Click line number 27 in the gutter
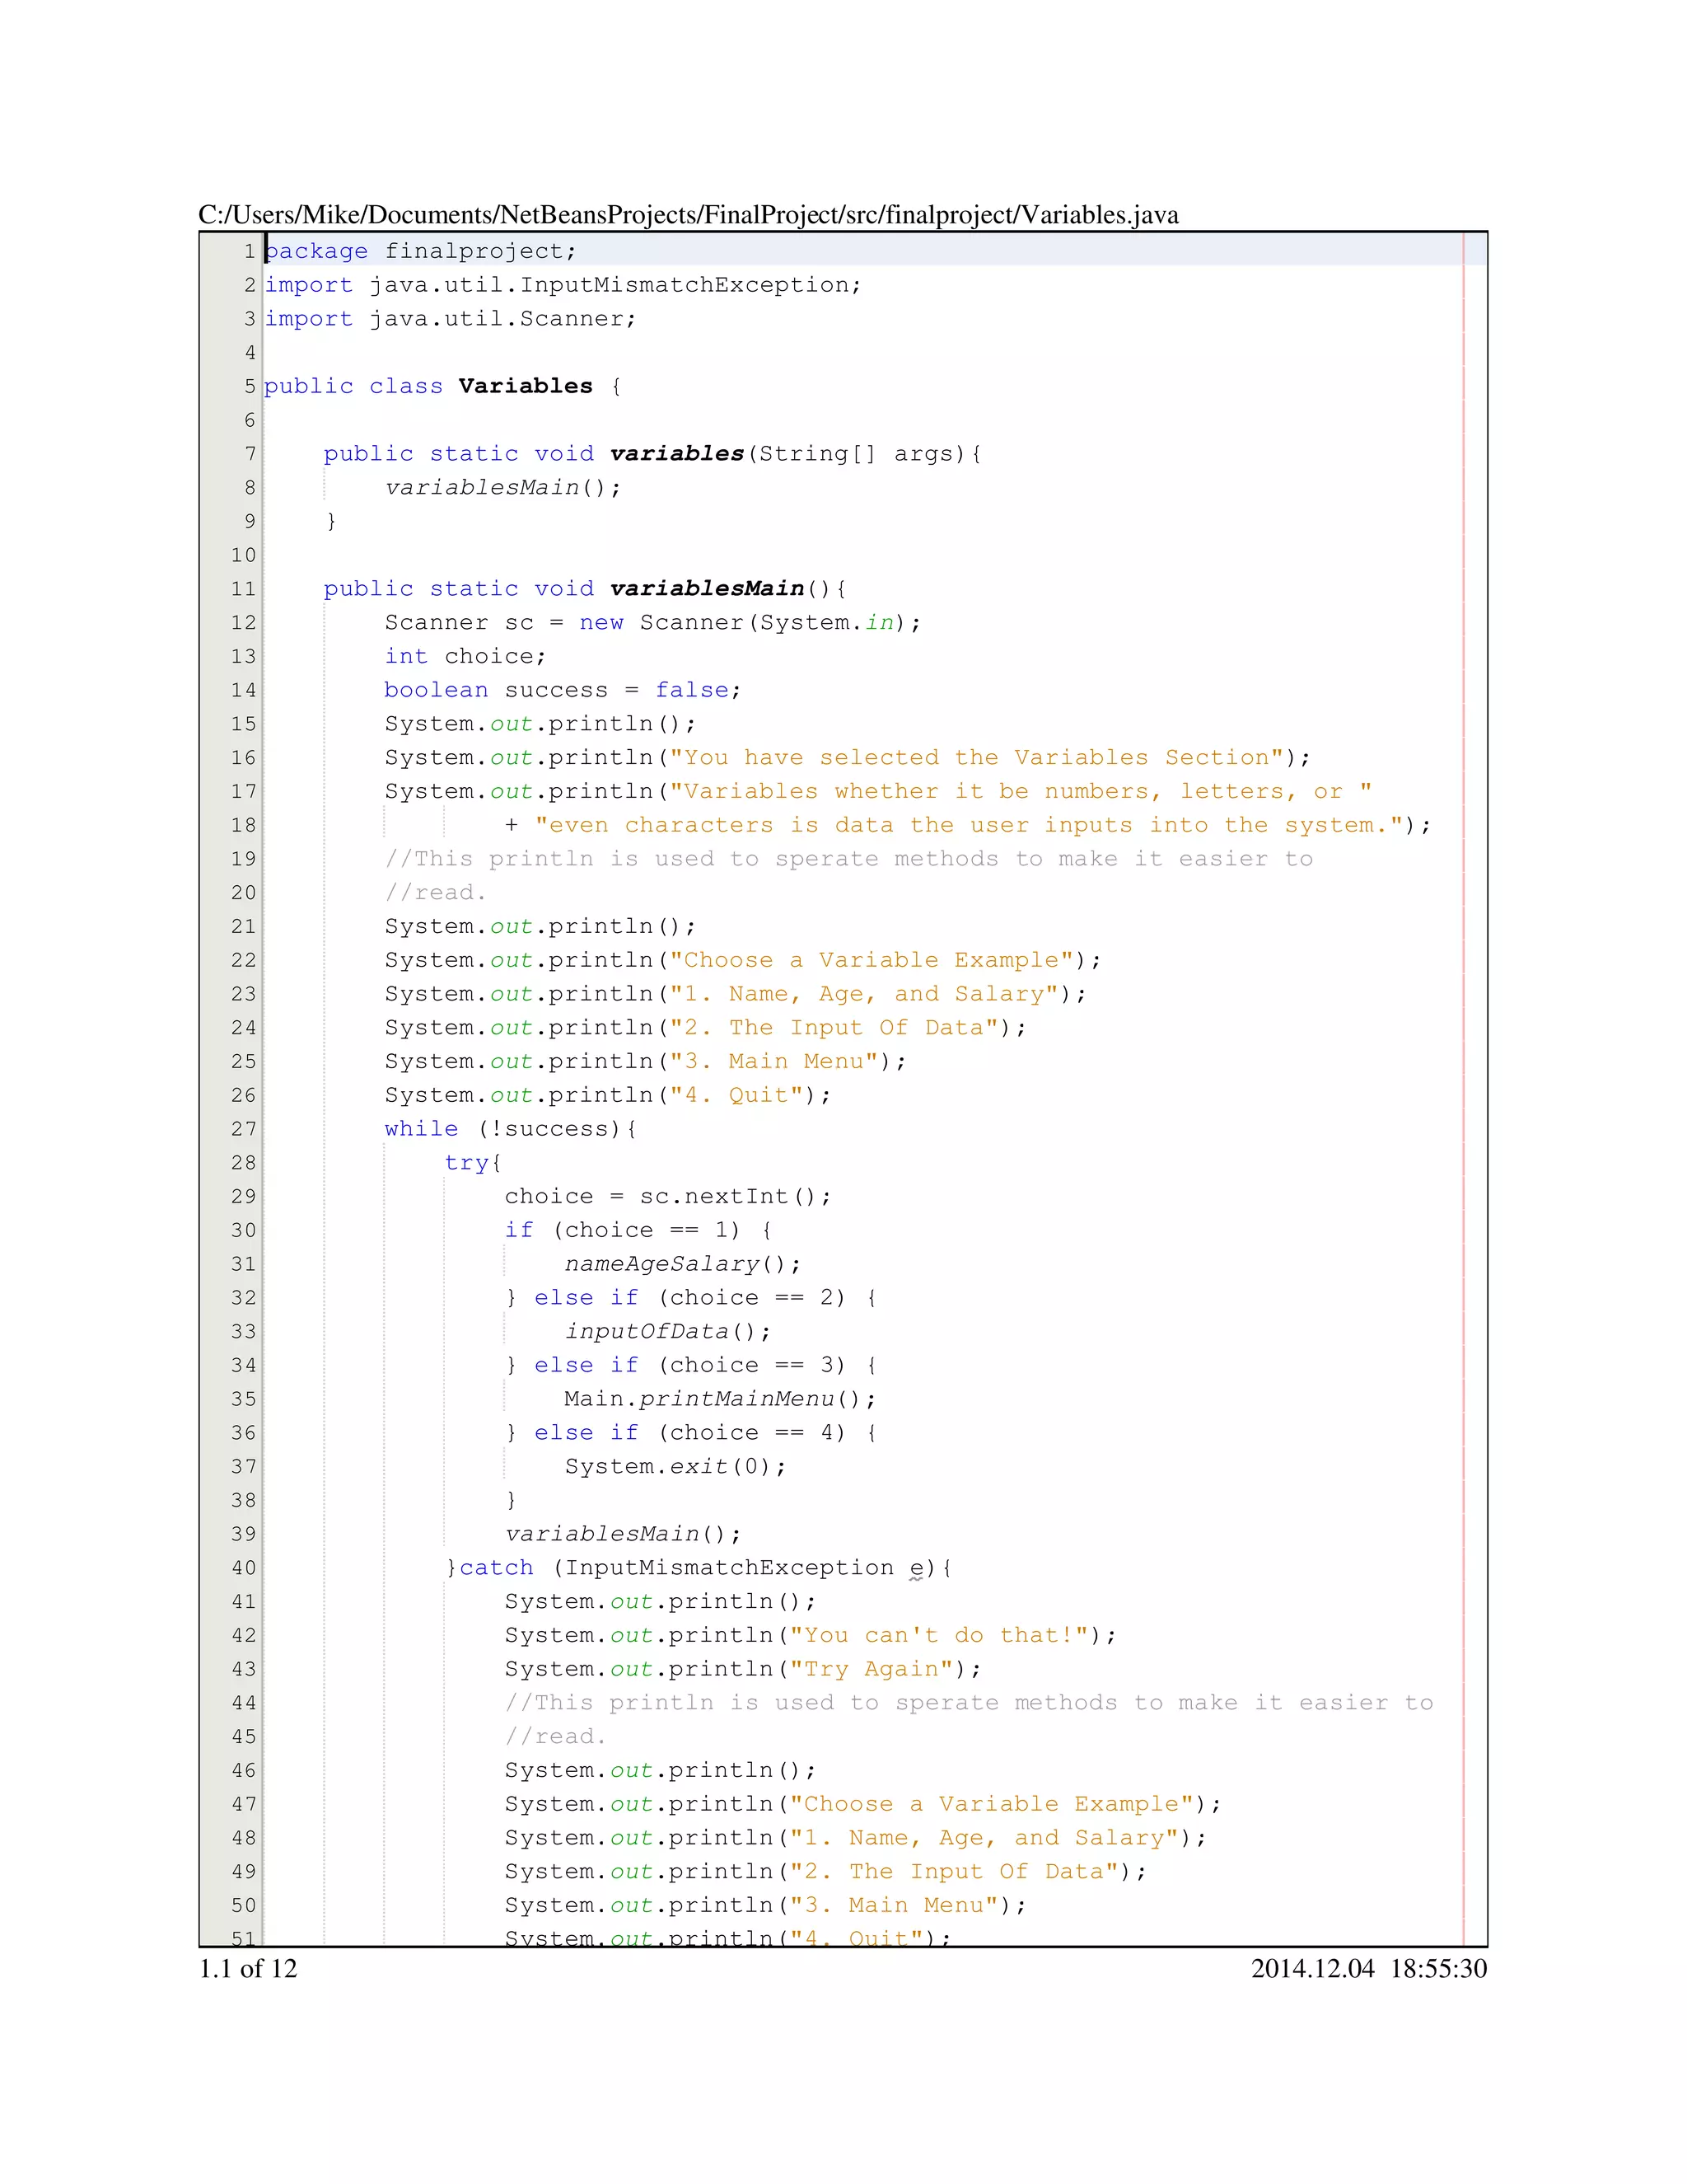This screenshot has height=2184, width=1687. (x=244, y=1129)
